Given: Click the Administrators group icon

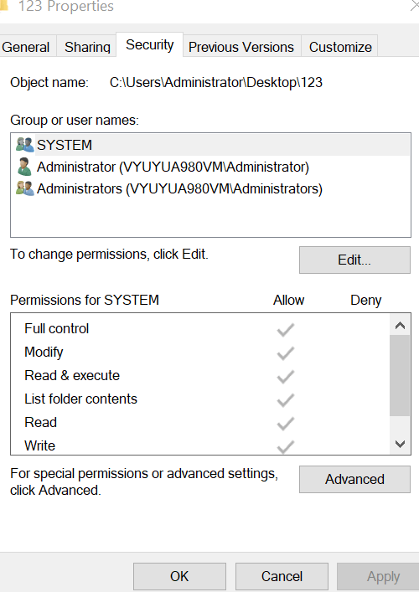Looking at the screenshot, I should [x=25, y=188].
